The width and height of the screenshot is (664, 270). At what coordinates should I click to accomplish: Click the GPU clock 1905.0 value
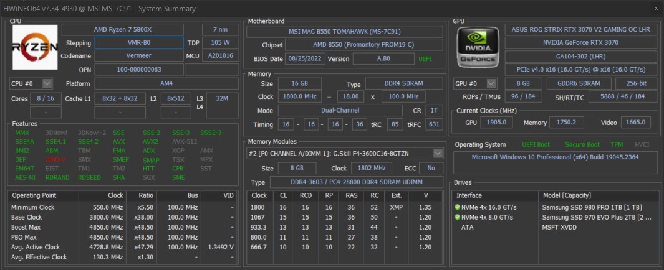[x=497, y=122]
